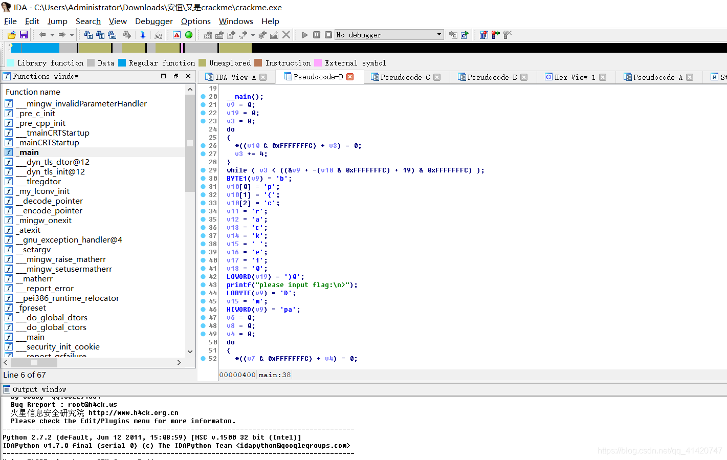The width and height of the screenshot is (727, 460).
Task: Float the Functions window panel
Action: pyautogui.click(x=176, y=76)
